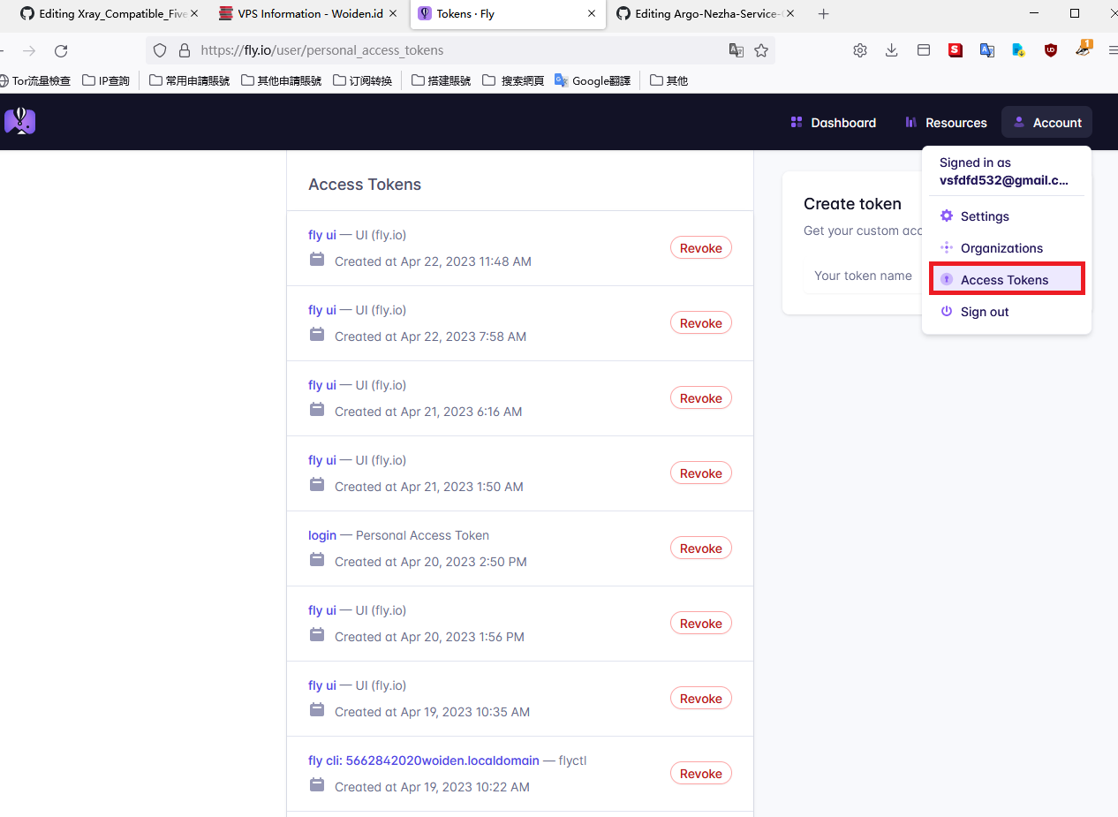Click calendar icon beside Apr 19, 2023 10:22 AM
Screen dimensions: 1118x817
(x=317, y=785)
